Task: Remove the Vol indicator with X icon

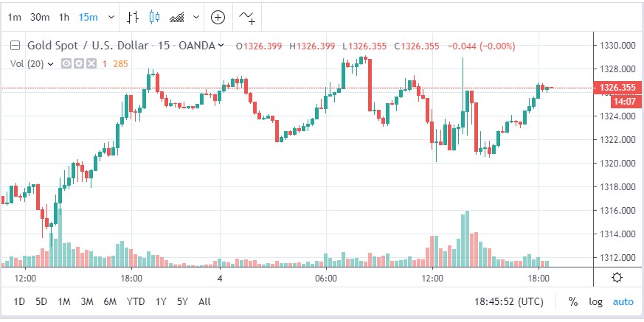Action: [x=91, y=63]
